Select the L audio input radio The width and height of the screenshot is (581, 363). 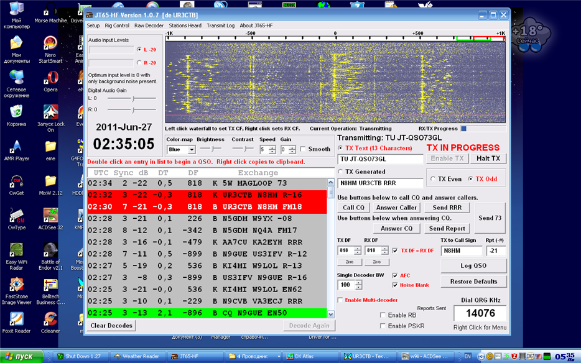coord(139,49)
